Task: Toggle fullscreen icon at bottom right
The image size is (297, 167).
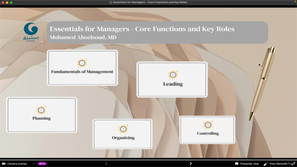Action: click(x=293, y=164)
